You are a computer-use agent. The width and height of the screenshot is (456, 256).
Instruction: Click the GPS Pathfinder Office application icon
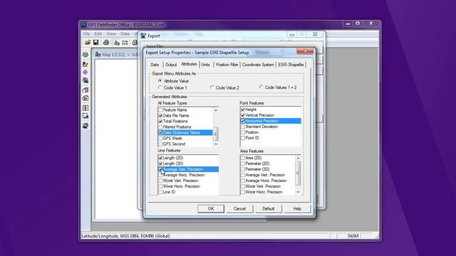point(84,25)
